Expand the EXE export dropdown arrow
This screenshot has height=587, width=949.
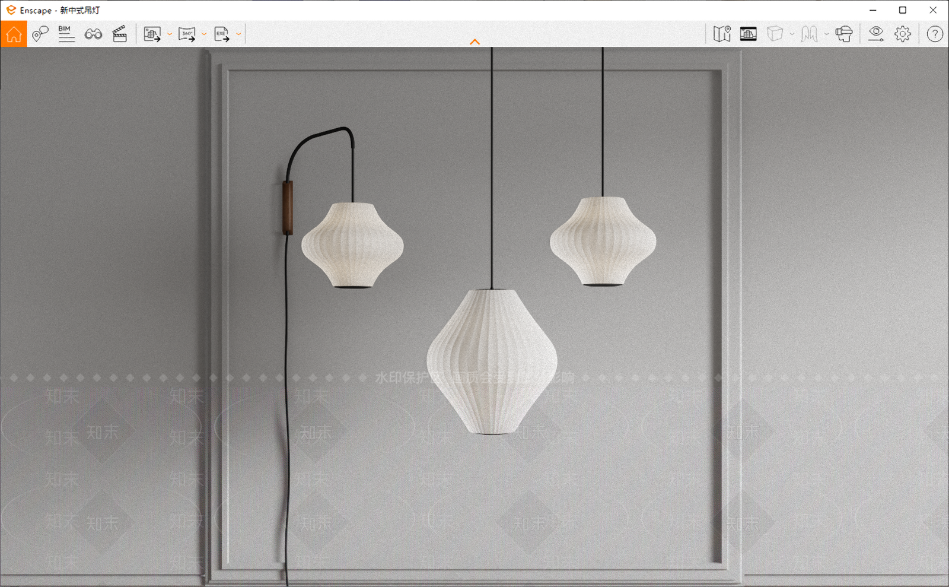pos(238,34)
